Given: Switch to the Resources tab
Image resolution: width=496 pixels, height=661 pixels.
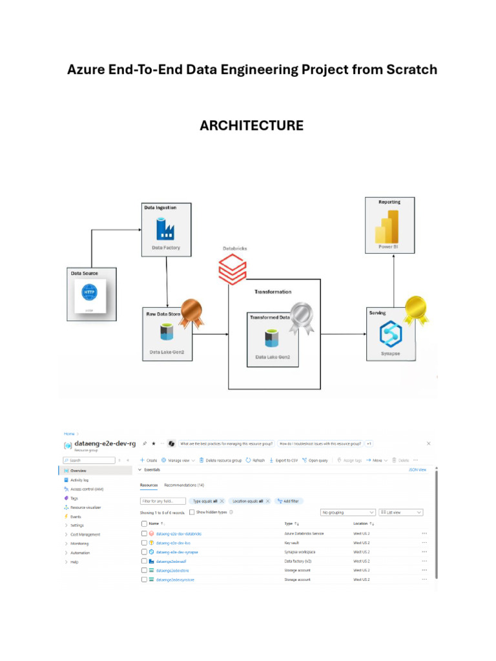Looking at the screenshot, I should click(x=149, y=485).
